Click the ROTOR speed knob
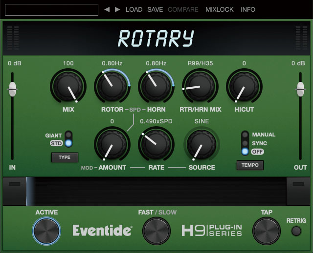This screenshot has height=253, width=313. [x=112, y=86]
